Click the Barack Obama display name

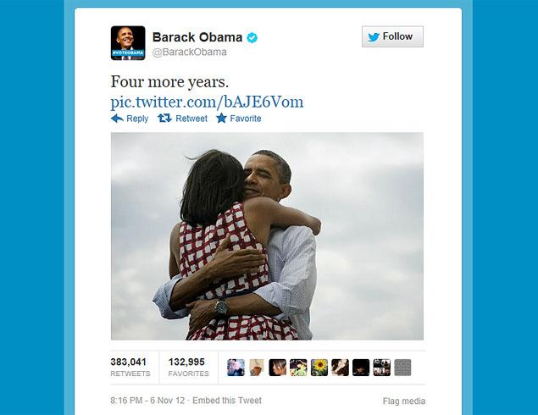coord(197,37)
